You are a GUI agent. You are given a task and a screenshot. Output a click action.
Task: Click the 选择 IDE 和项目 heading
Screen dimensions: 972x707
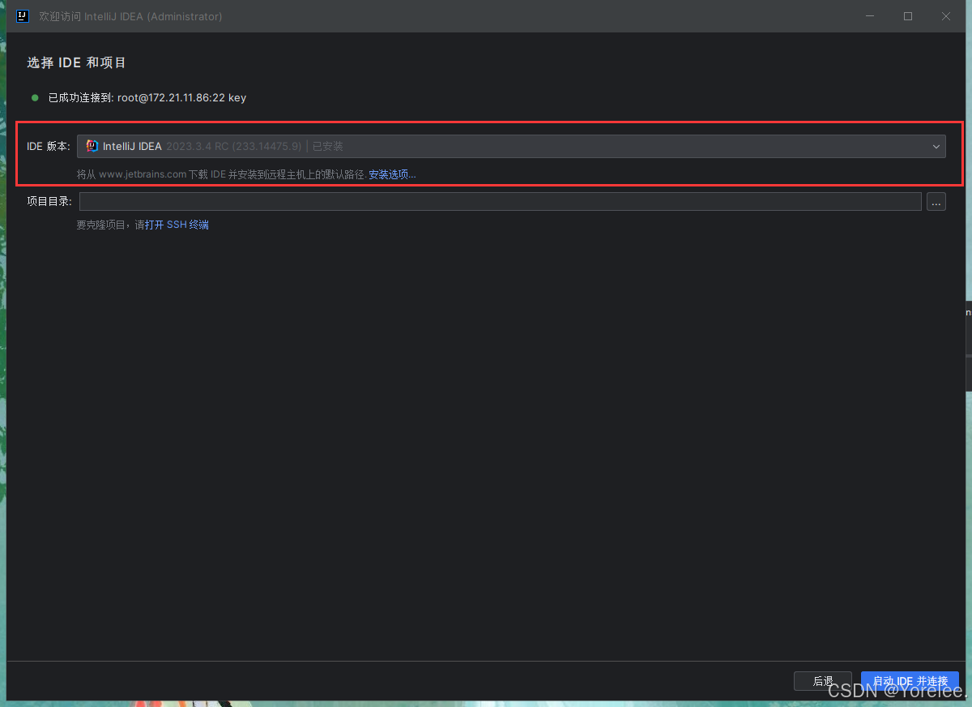click(76, 62)
